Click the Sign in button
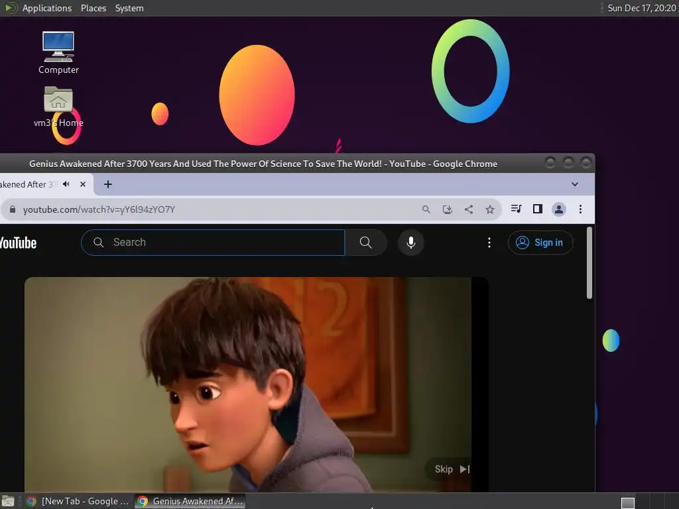This screenshot has width=679, height=509. click(x=540, y=243)
